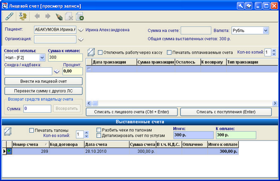
Task: Click scroll left arrow of transactions table
Action: point(89,103)
